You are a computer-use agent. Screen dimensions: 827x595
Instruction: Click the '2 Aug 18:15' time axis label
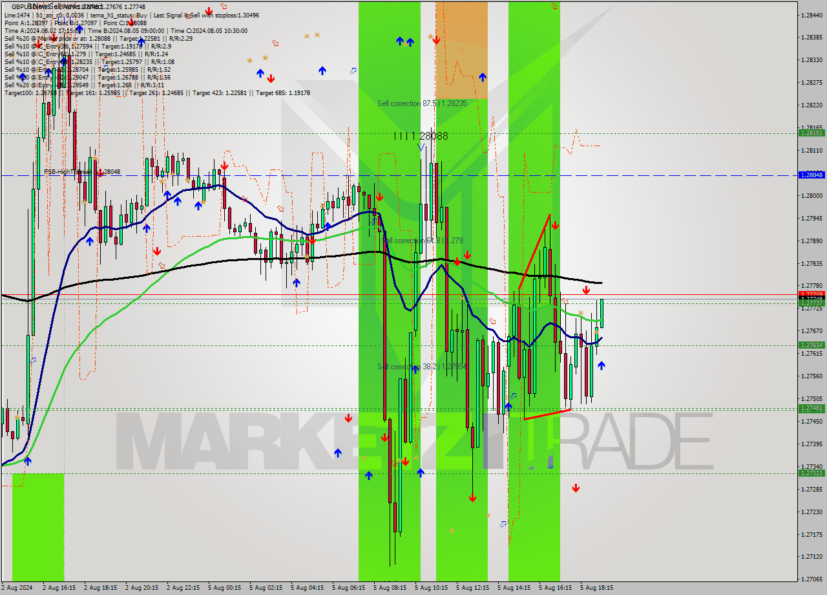point(100,588)
